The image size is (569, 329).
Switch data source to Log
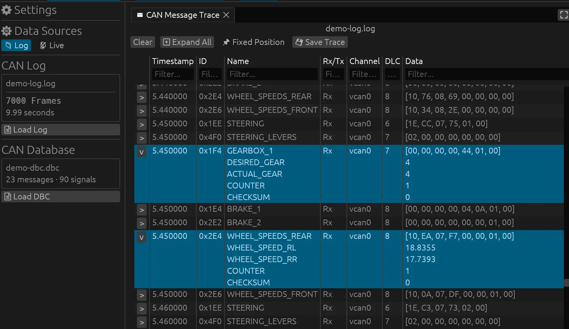coord(16,45)
